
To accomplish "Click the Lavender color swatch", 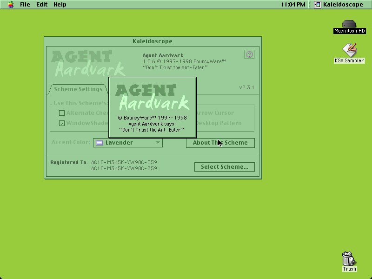I will 100,143.
